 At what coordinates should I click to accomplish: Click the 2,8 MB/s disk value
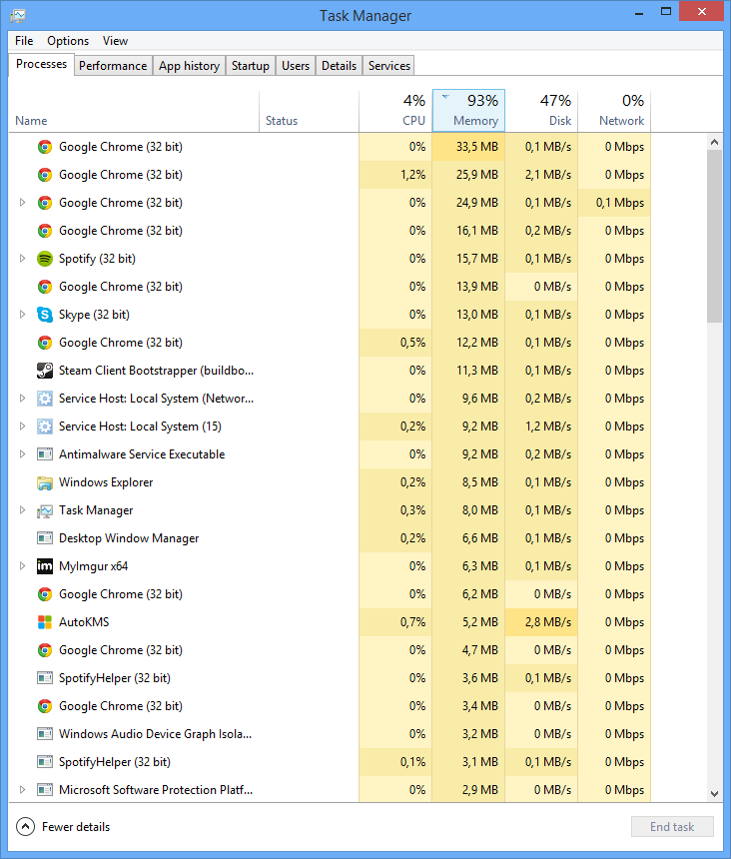547,622
